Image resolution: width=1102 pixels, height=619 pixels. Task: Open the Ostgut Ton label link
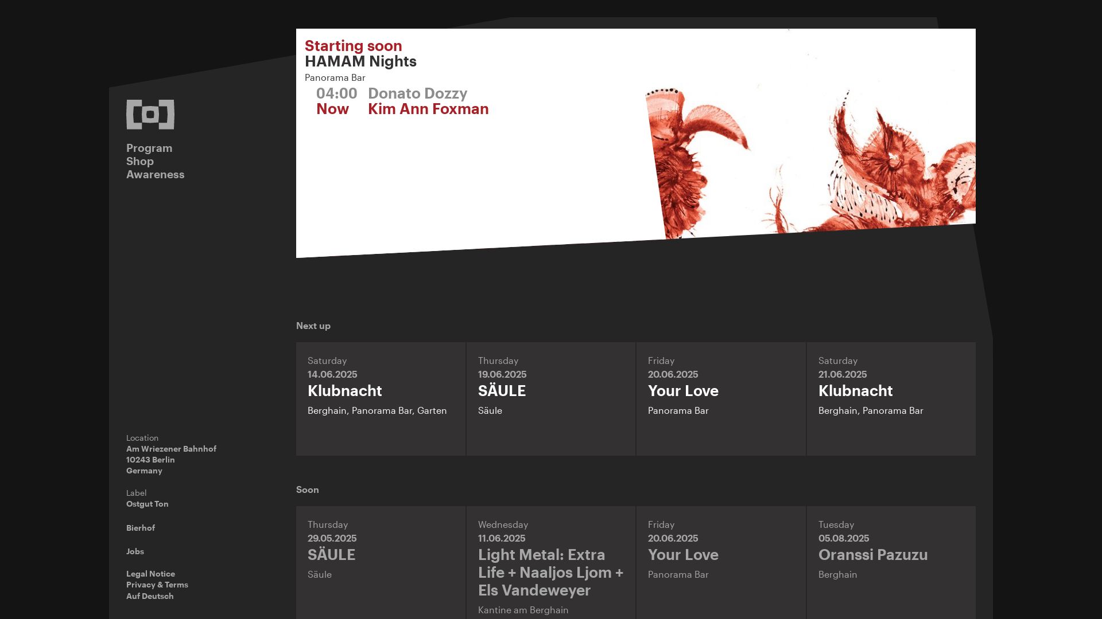click(x=148, y=504)
